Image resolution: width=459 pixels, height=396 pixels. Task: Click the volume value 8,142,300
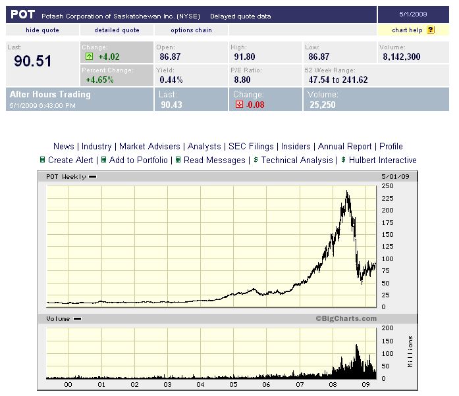pyautogui.click(x=402, y=57)
